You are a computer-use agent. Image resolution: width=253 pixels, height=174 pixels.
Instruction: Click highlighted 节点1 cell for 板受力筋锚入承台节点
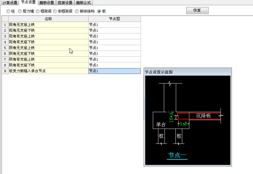point(114,71)
